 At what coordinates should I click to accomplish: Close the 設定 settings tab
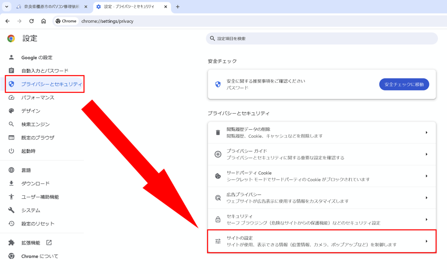pyautogui.click(x=165, y=7)
